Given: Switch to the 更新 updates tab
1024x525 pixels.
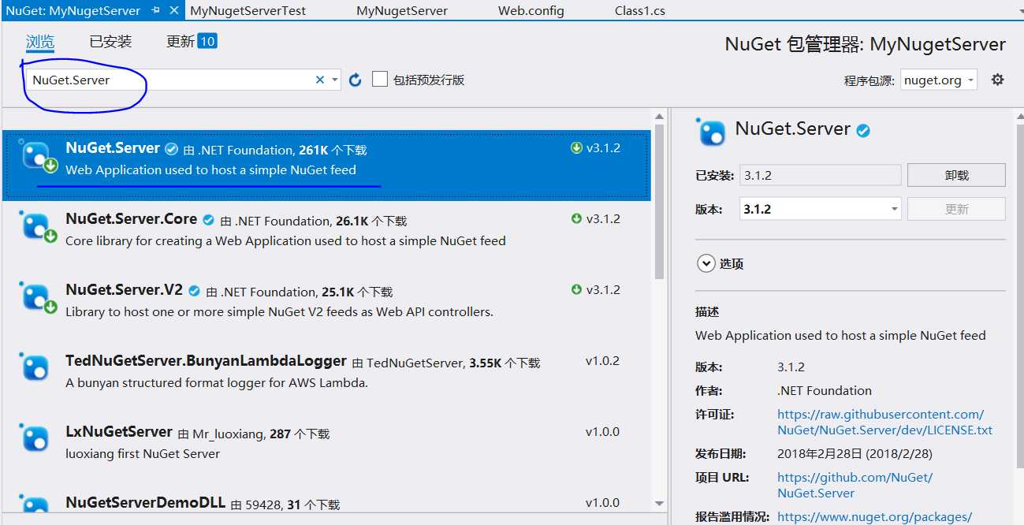Looking at the screenshot, I should click(181, 42).
